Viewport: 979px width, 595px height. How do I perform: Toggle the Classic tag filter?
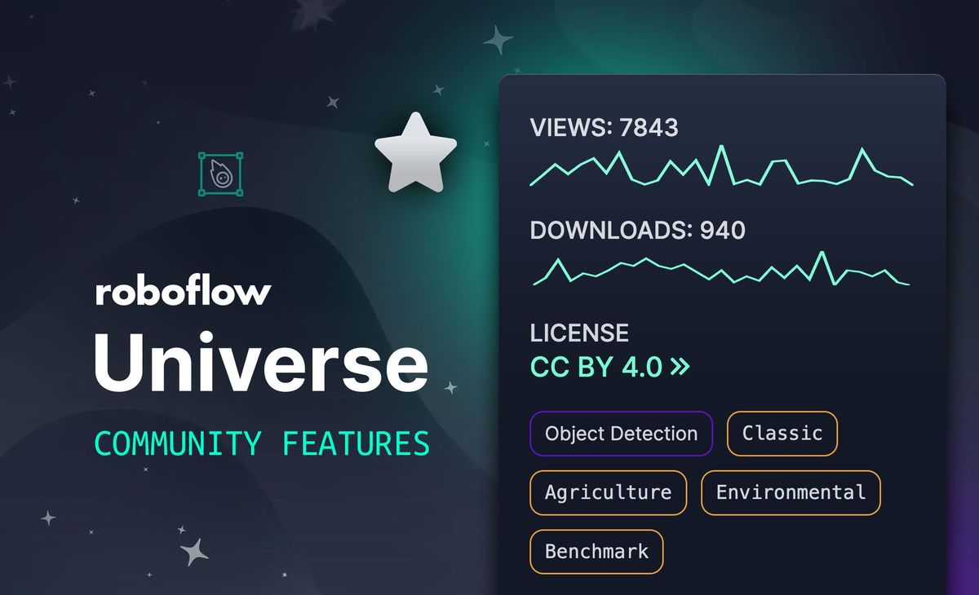pyautogui.click(x=782, y=433)
